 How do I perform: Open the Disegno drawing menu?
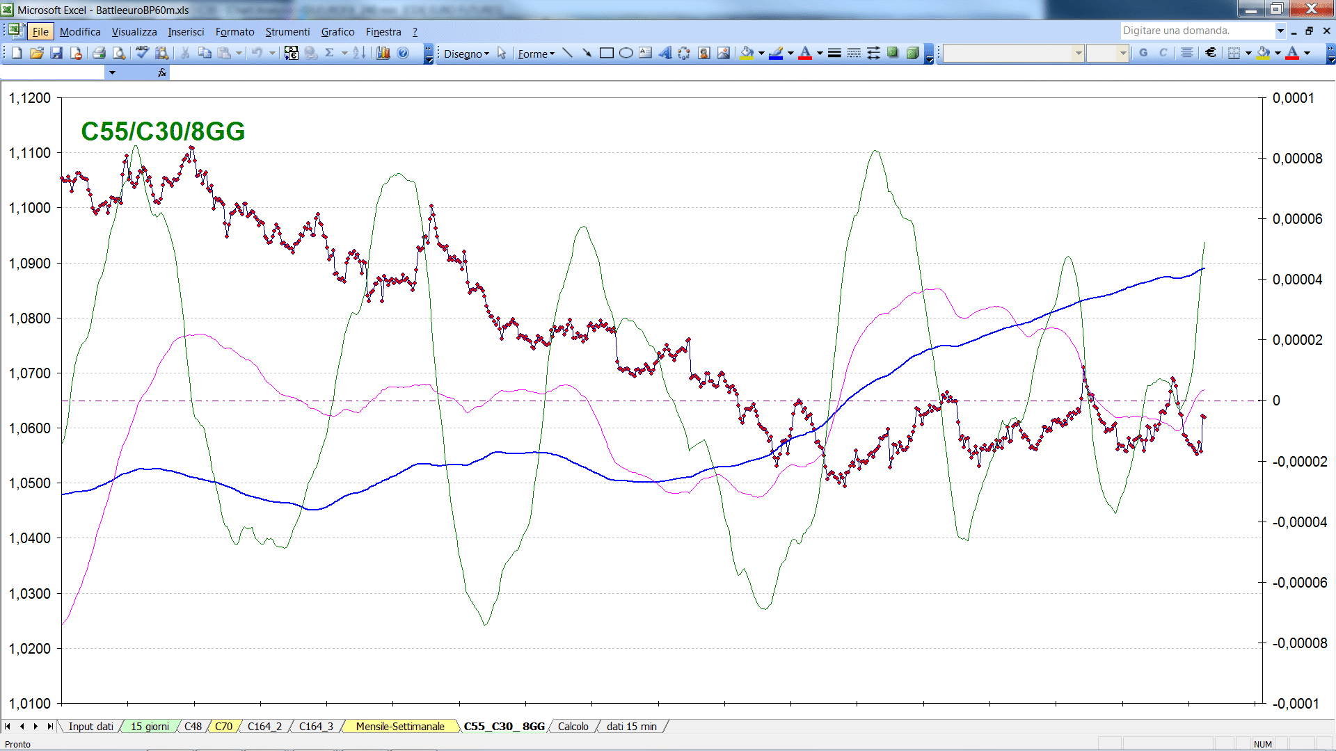coord(466,54)
